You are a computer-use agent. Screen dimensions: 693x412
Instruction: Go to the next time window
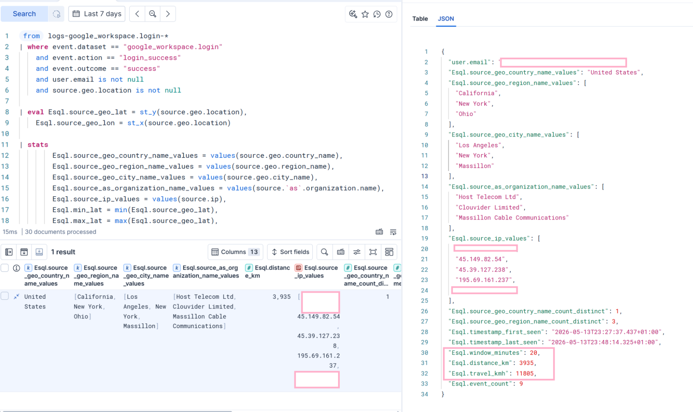pos(168,14)
